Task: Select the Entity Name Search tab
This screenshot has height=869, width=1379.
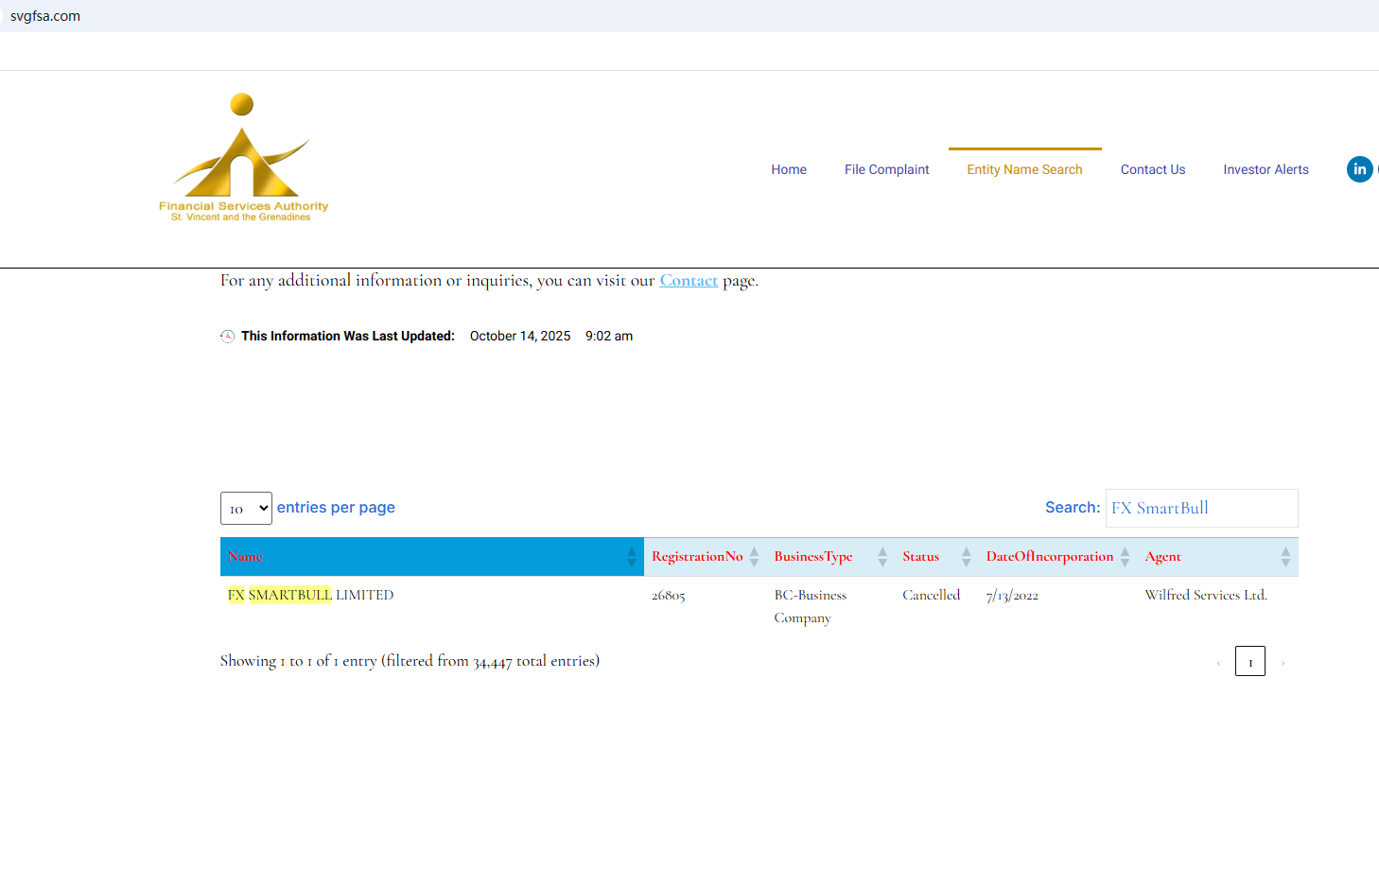Action: click(x=1024, y=170)
